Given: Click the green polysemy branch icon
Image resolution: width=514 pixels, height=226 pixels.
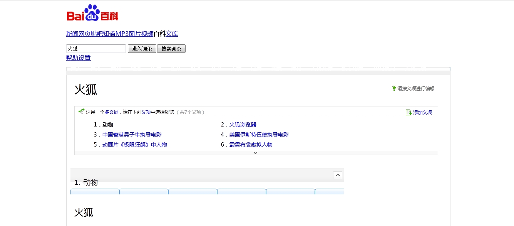Looking at the screenshot, I should point(81,111).
